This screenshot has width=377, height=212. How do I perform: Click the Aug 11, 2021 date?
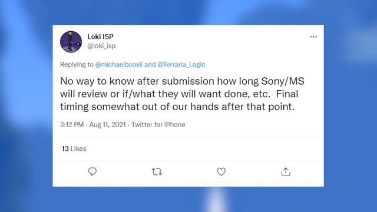107,124
